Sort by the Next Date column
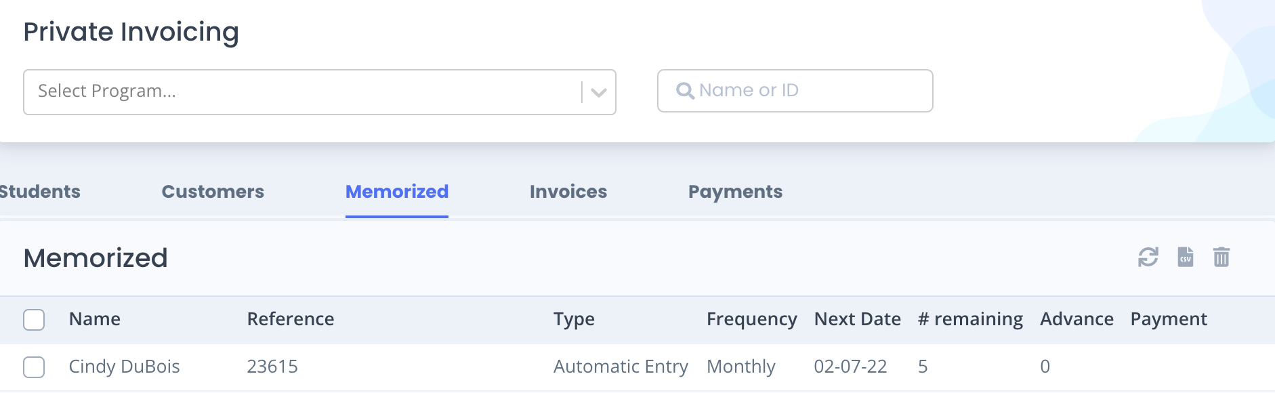The image size is (1275, 393). 857,319
